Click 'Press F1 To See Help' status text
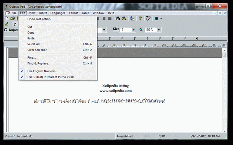 (19, 136)
